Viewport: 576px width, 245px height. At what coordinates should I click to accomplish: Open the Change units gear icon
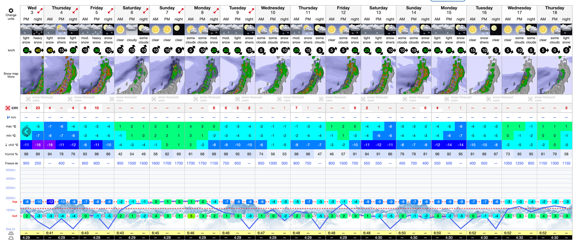(x=11, y=11)
